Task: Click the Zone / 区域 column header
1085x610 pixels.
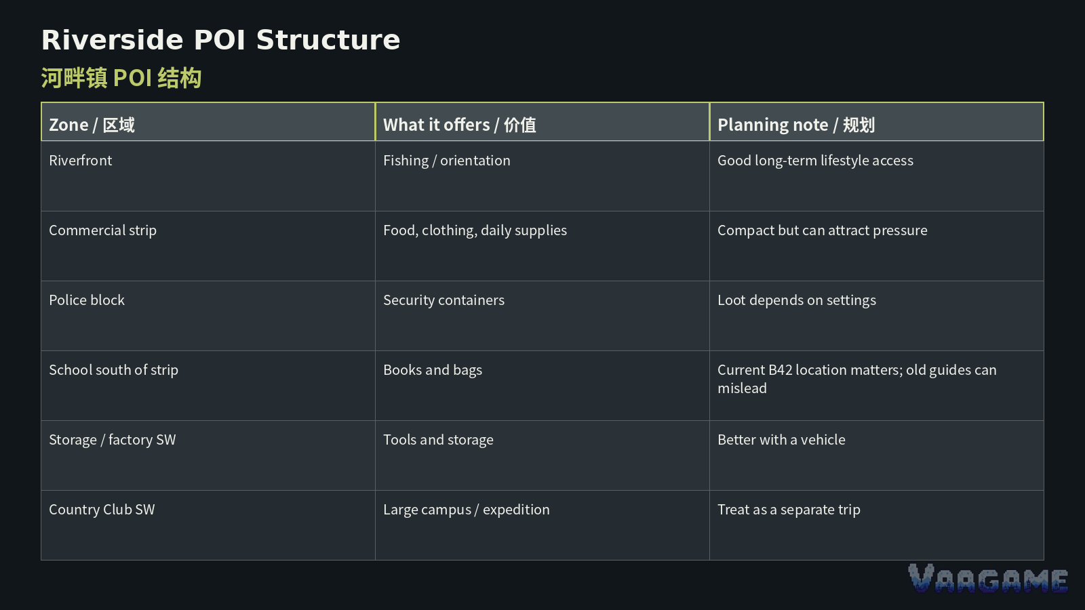Action: pos(208,122)
